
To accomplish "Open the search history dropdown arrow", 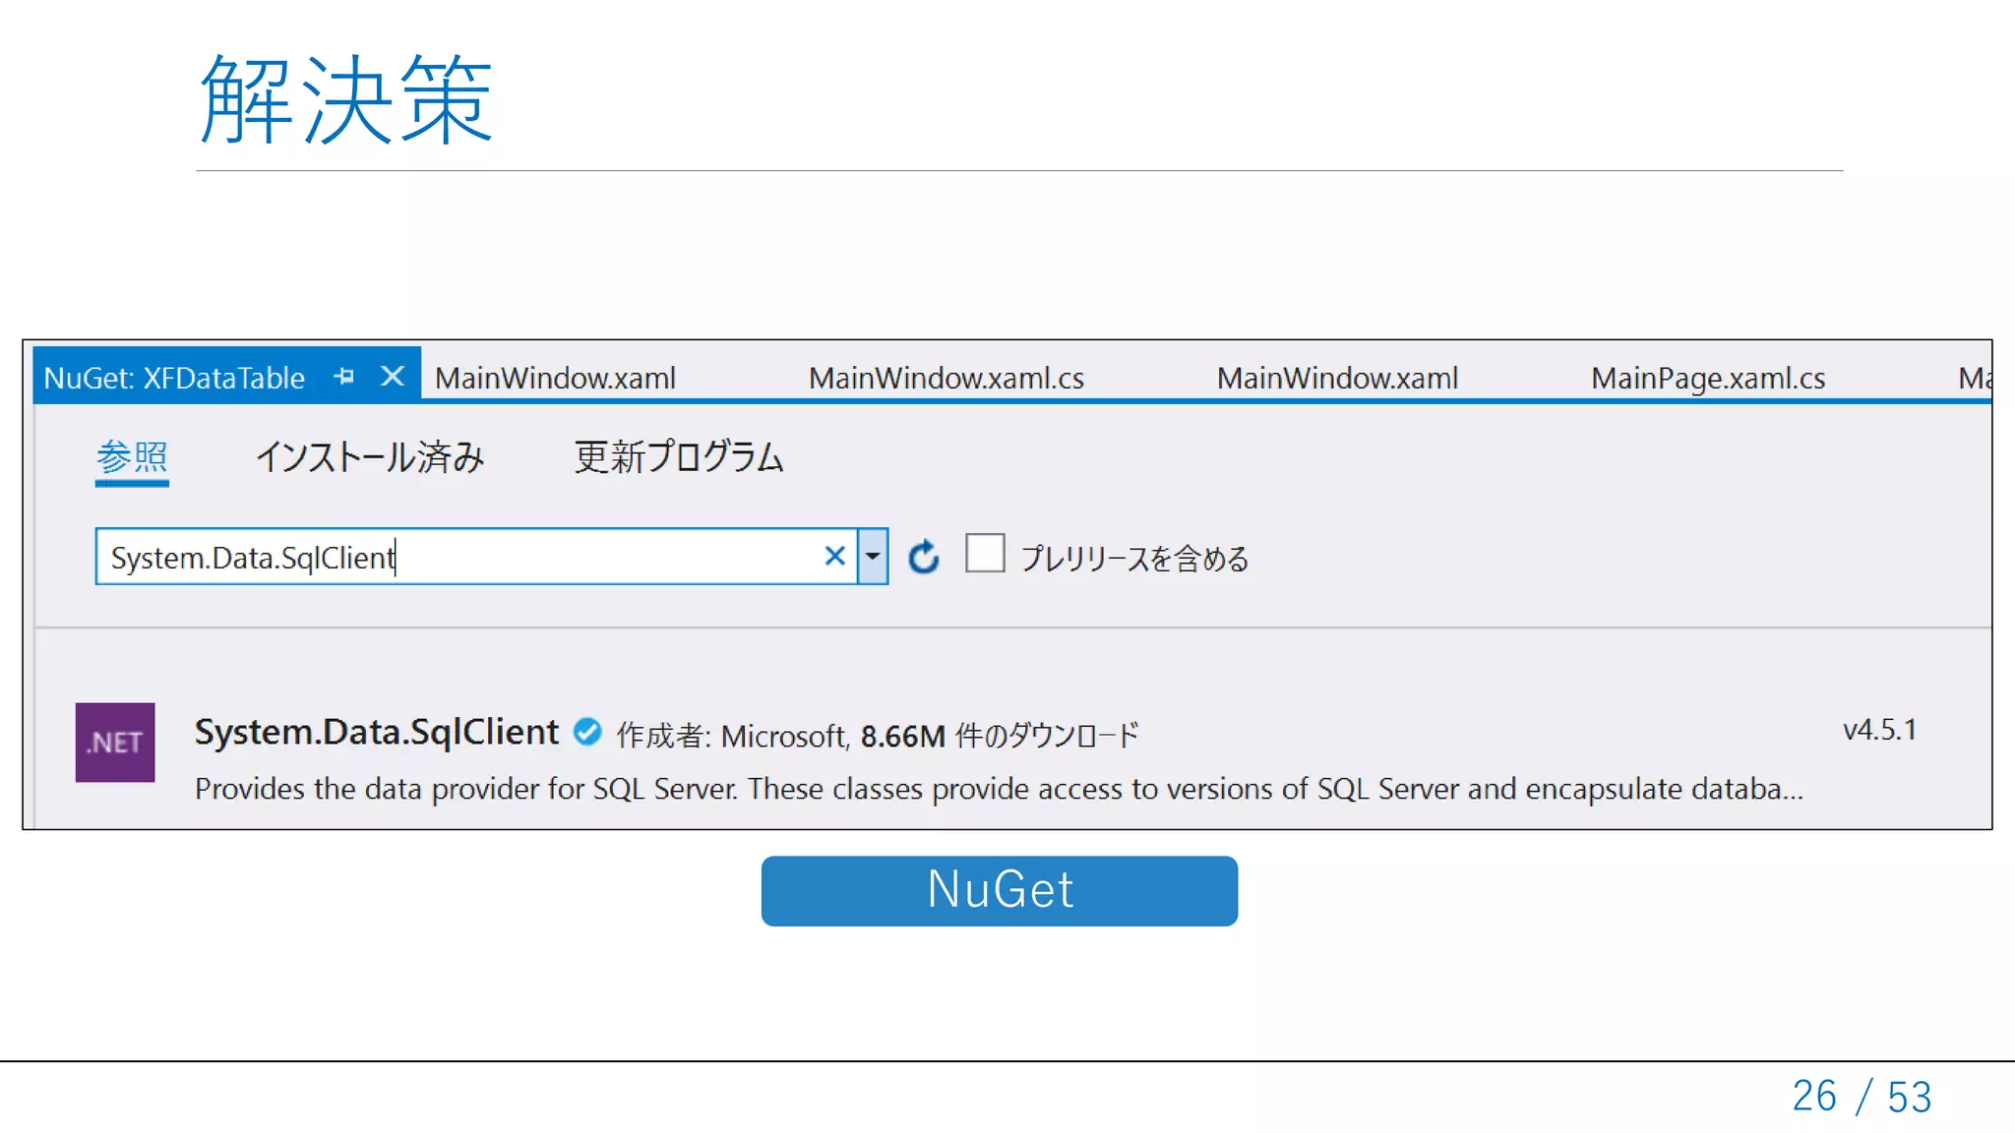I will (873, 557).
